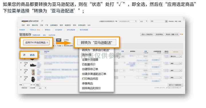Open the B2B navigation menu
The image size is (206, 108).
coord(89,25)
